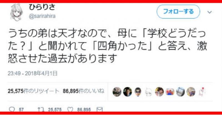Click the フォローする follow button

(x=178, y=12)
